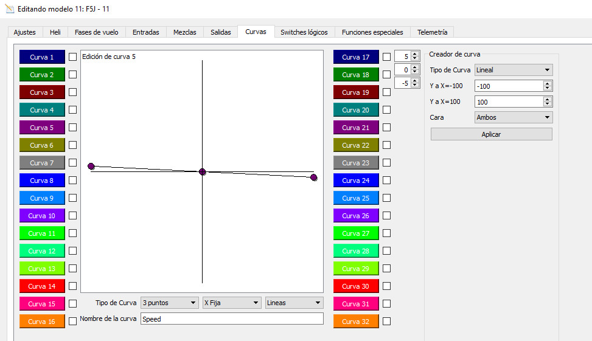Open the 3 puntos curve type dropdown
The width and height of the screenshot is (592, 341).
click(x=169, y=303)
